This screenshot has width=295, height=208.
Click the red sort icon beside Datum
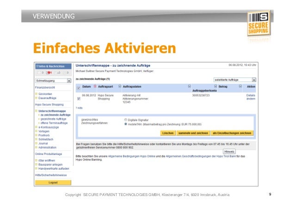click(95, 86)
